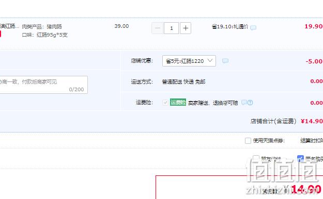Click the unit price 39.00
323x199 pixels.
(x=121, y=26)
